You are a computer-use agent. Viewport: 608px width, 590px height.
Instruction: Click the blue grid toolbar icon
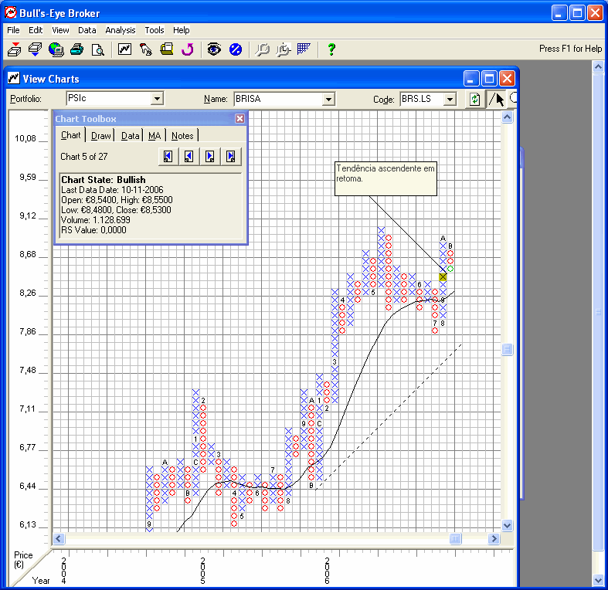click(304, 49)
